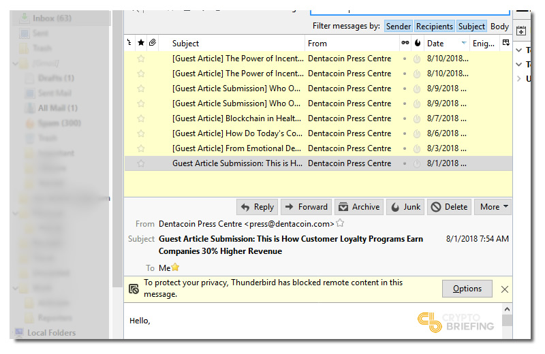Screen dimensions: 545x354
Task: Reply to the Dentacoin message
Action: [258, 207]
